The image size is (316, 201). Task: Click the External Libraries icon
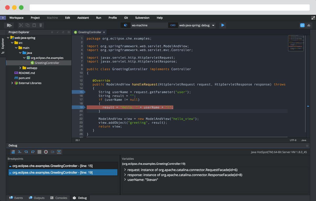coord(16,83)
